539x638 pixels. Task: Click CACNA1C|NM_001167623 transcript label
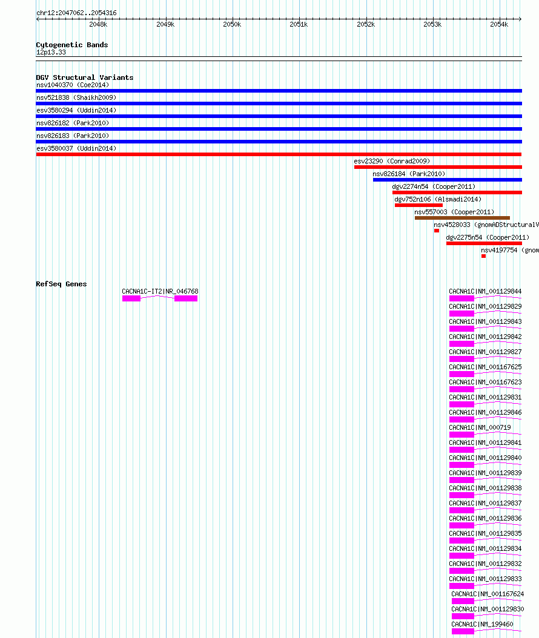(485, 382)
